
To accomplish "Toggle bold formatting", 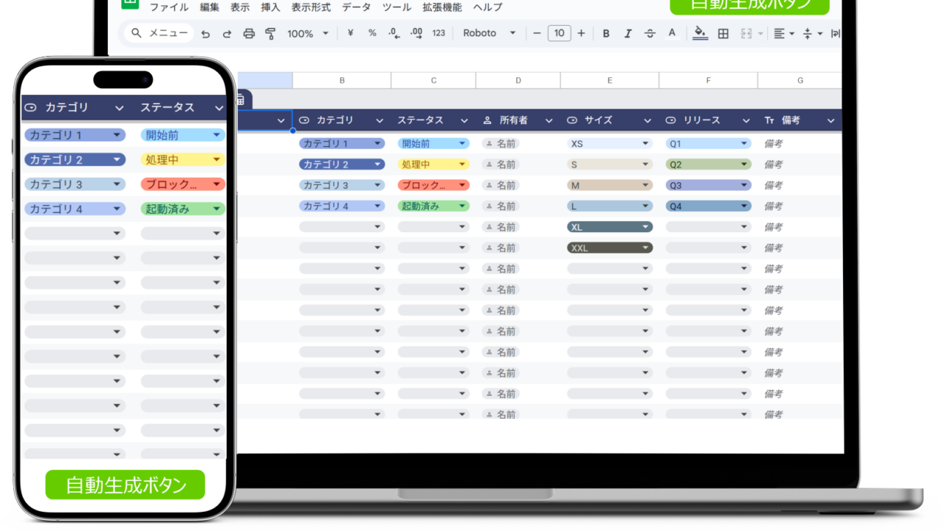I will tap(606, 33).
